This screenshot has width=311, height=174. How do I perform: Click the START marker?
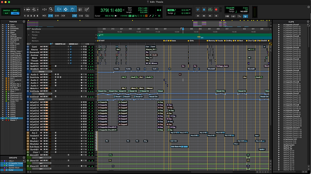(x=101, y=41)
